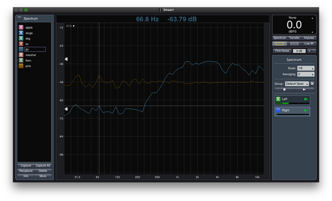The image size is (332, 201).
Task: Toggle the X box on Left channel
Action: point(278,99)
